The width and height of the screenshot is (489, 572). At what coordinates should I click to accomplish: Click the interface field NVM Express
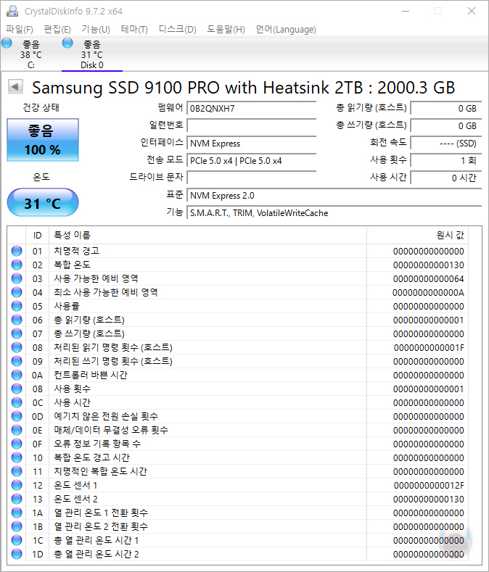[252, 144]
